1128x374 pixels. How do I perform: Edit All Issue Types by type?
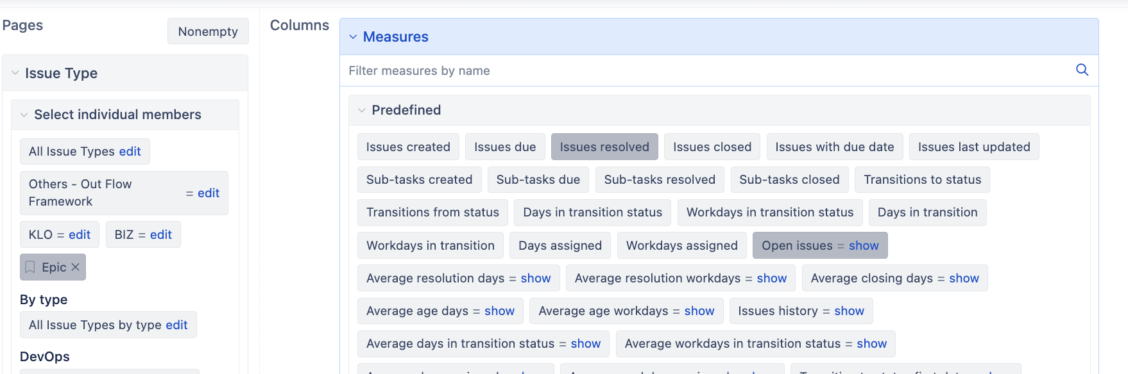176,325
